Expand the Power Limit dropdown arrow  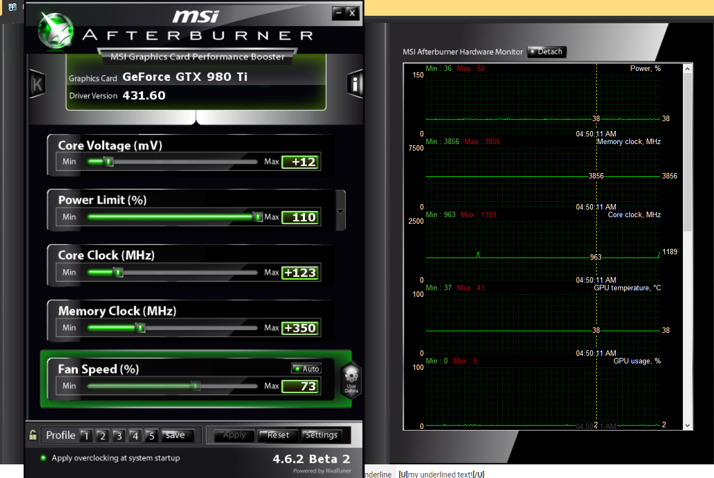(341, 211)
